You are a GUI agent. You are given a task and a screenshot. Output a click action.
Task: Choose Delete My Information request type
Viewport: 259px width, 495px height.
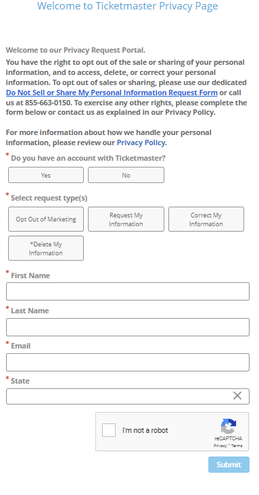point(46,248)
